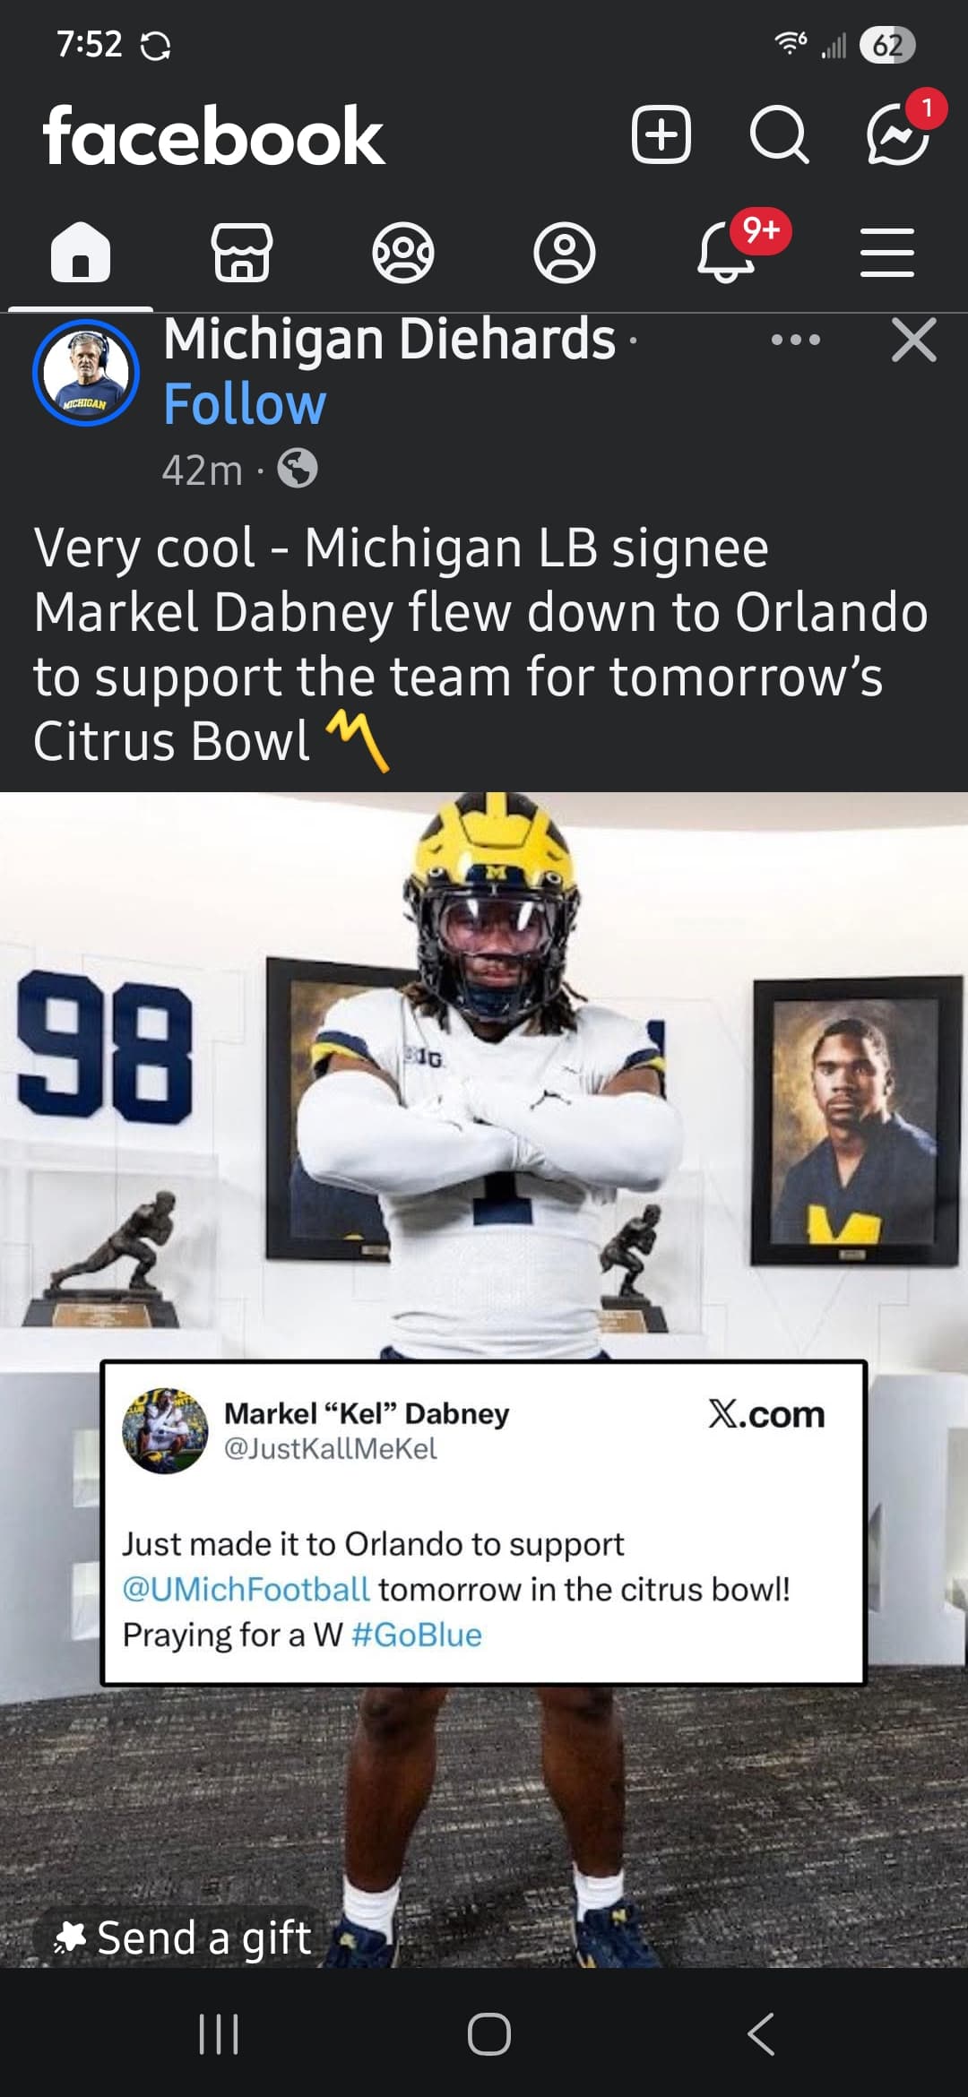Open Michigan Diehards profile picture
The image size is (968, 2097).
(x=86, y=373)
